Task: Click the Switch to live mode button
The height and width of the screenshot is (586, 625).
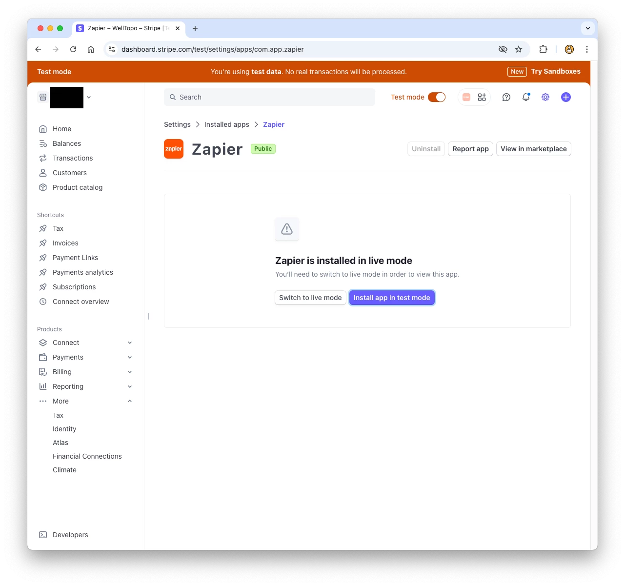Action: 310,298
